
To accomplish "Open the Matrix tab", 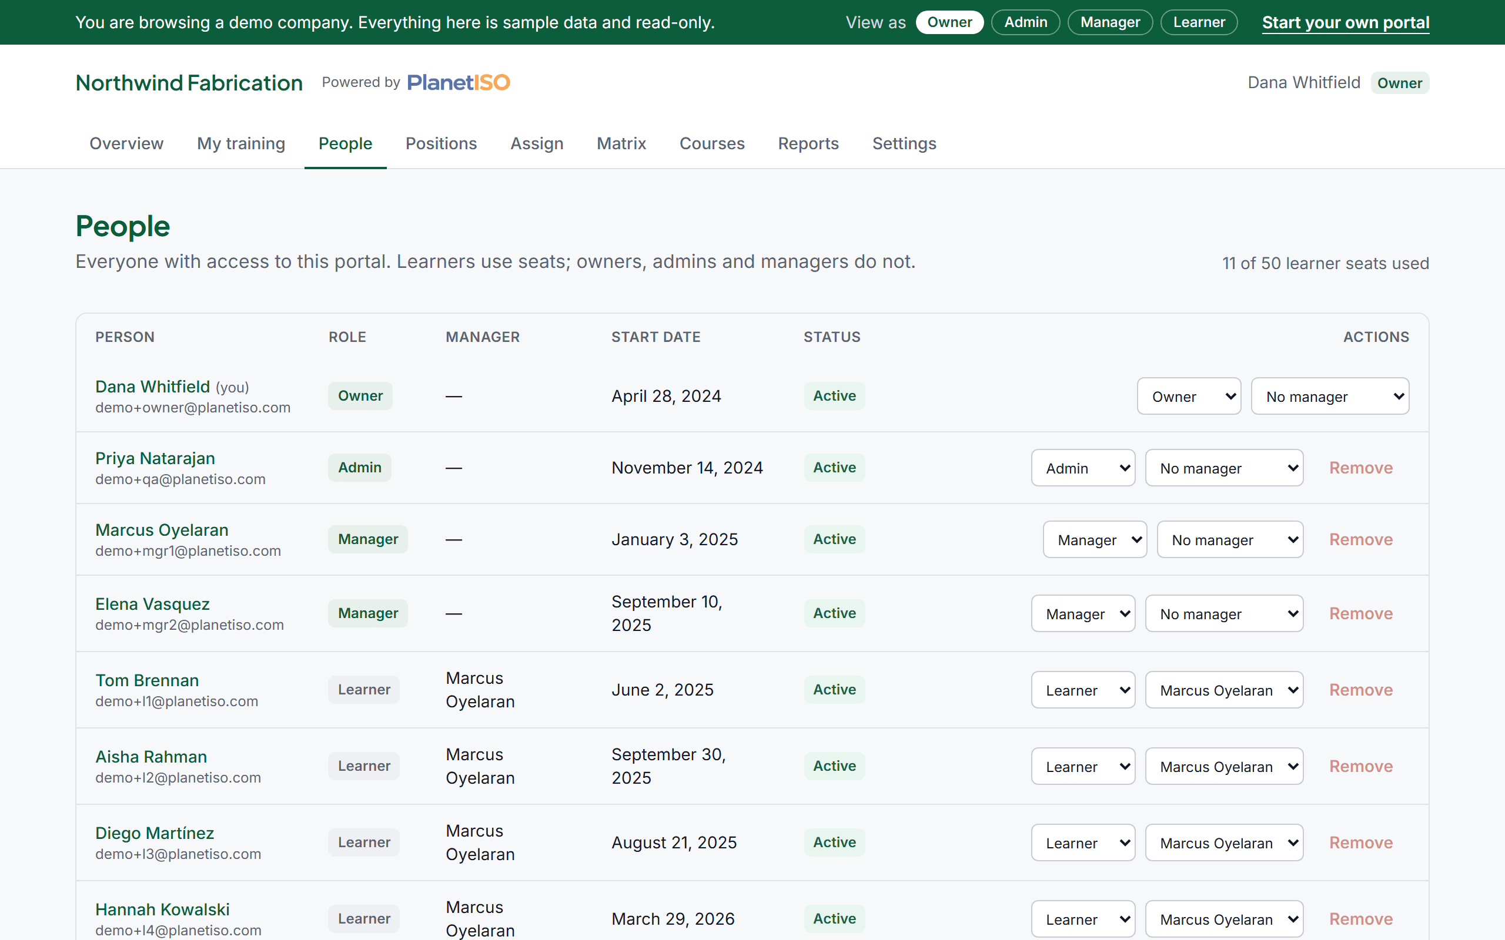I will (621, 143).
